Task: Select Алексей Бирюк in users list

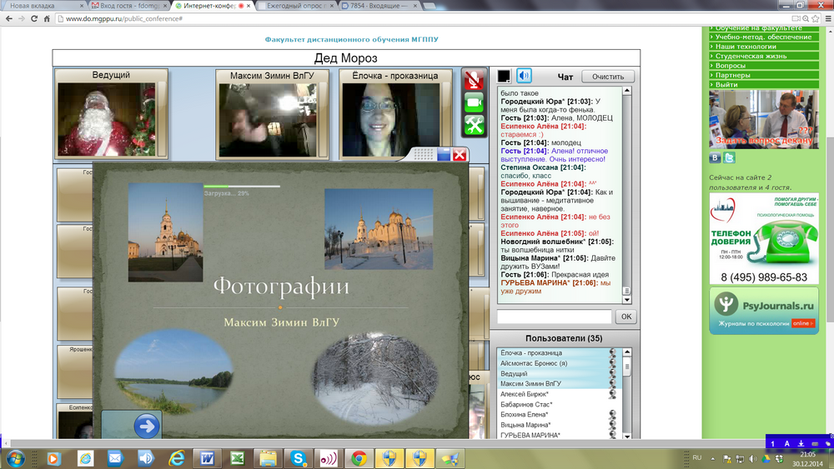Action: coord(530,394)
